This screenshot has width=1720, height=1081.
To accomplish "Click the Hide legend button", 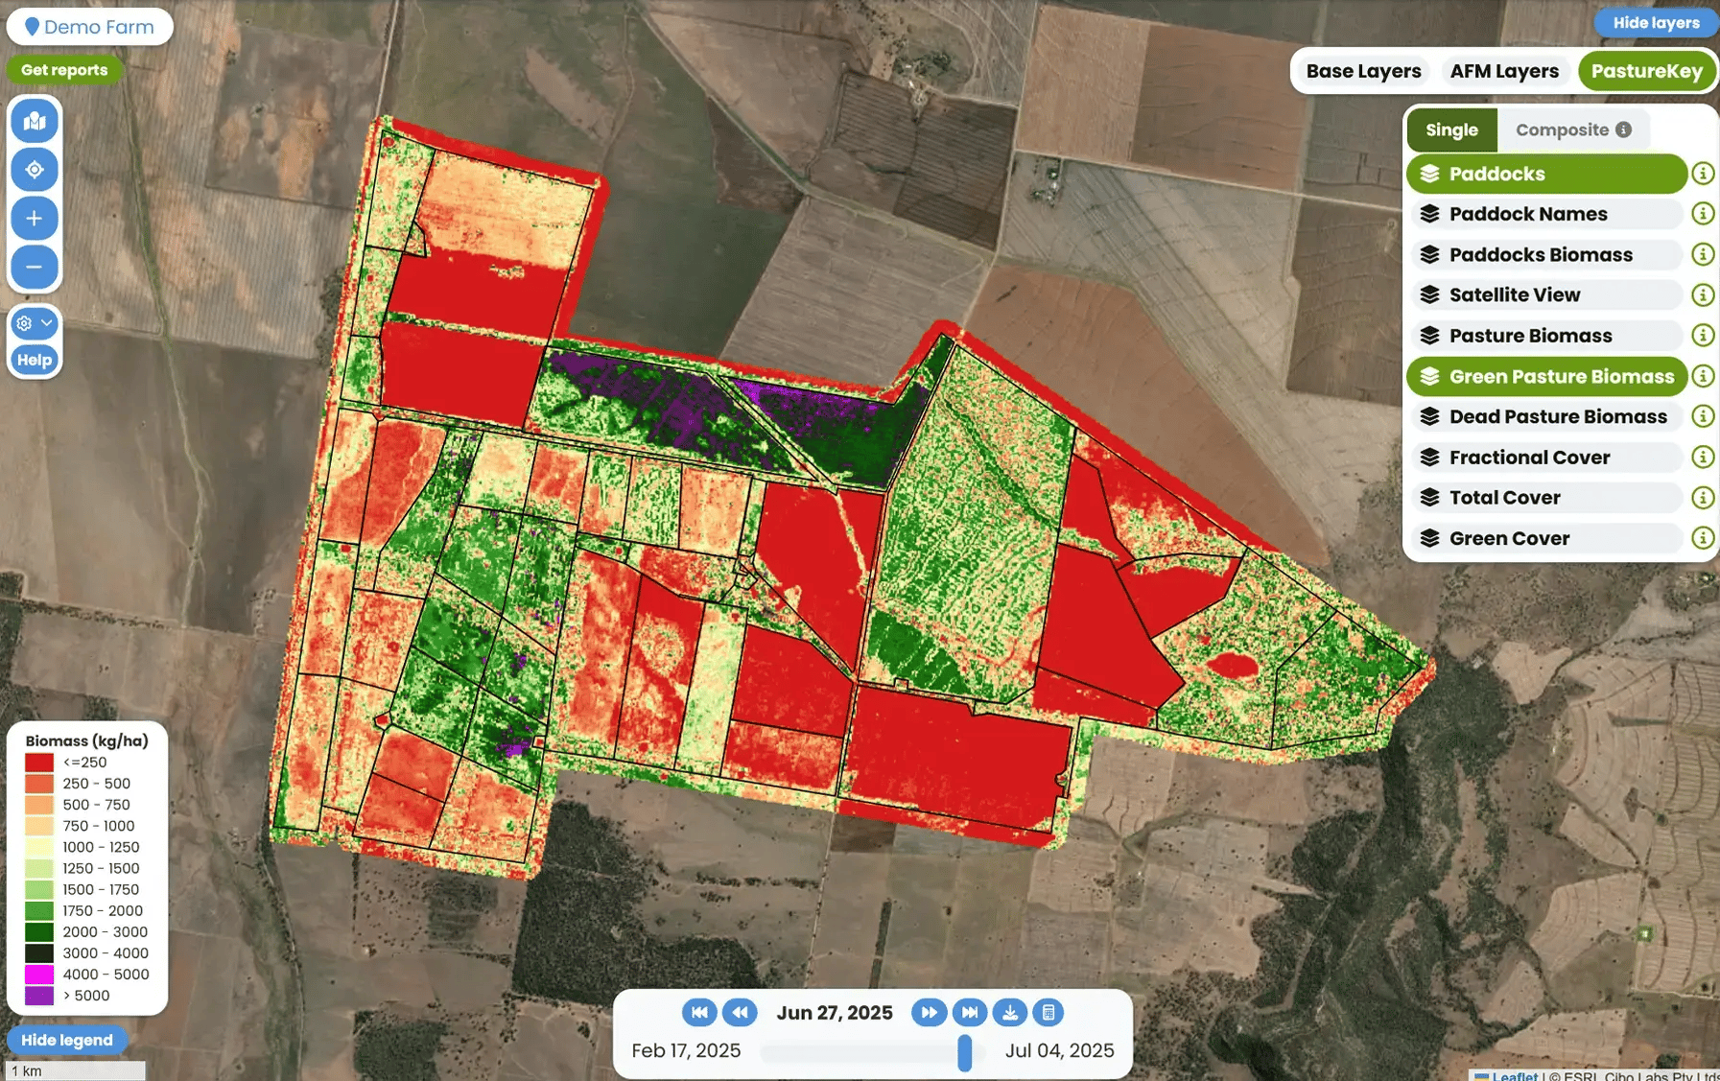I will pos(67,1040).
